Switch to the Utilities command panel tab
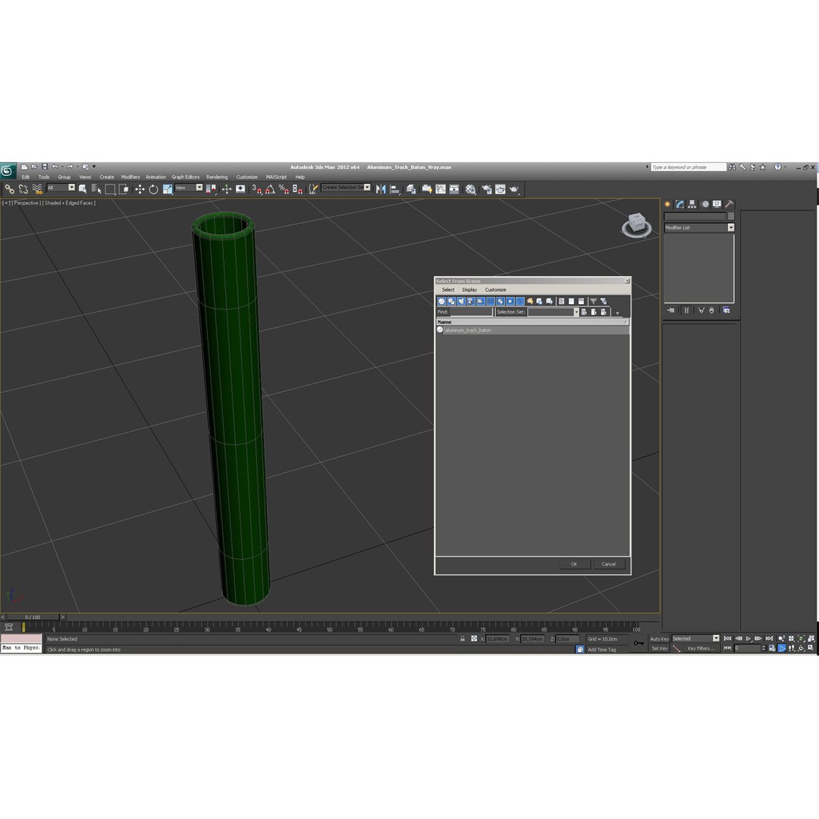819x819 pixels. pos(730,204)
